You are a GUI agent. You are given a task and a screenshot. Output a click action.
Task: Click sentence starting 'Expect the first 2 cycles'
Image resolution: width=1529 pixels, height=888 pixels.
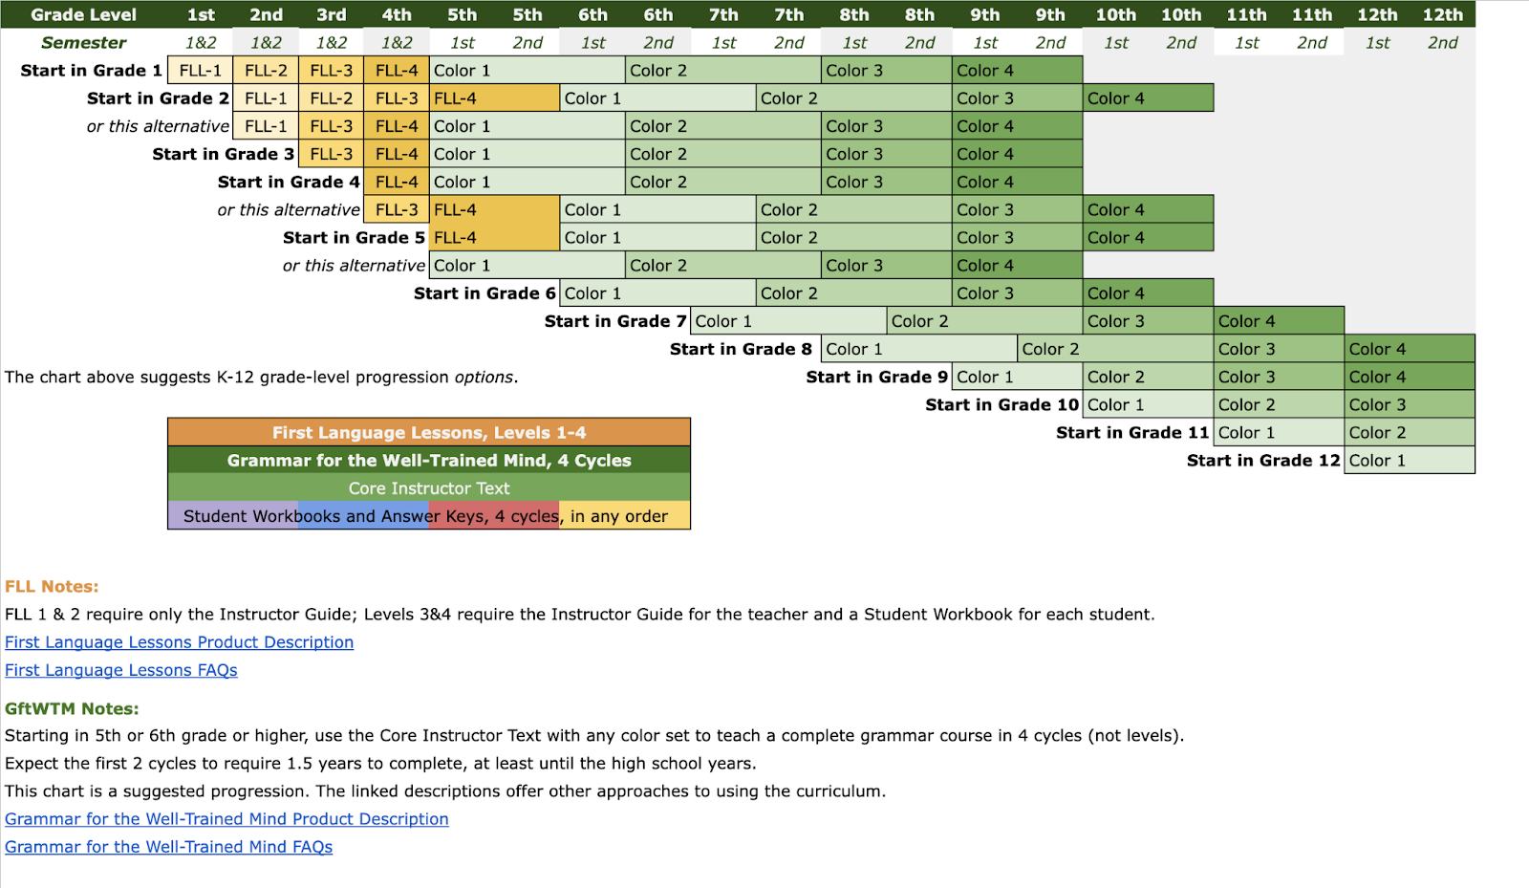[380, 764]
